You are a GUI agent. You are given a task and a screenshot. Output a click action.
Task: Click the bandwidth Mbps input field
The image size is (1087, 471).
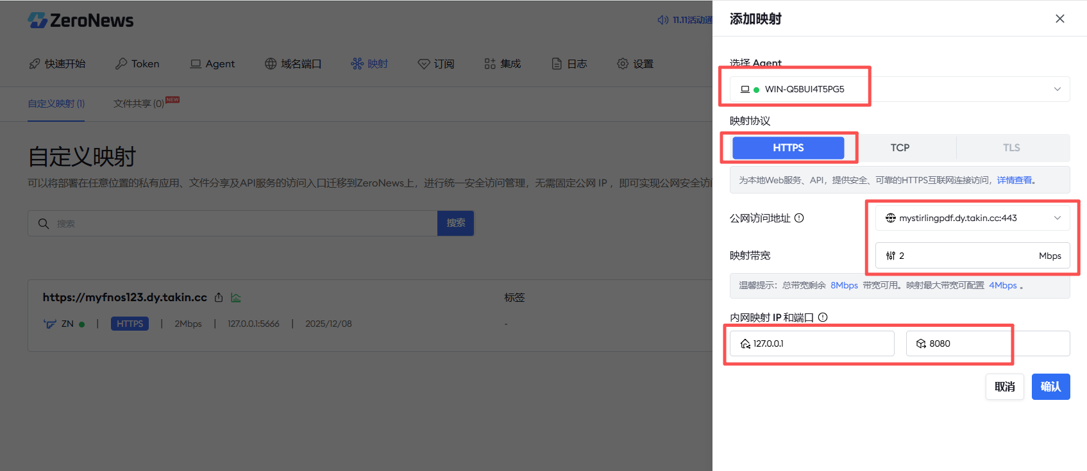click(965, 256)
